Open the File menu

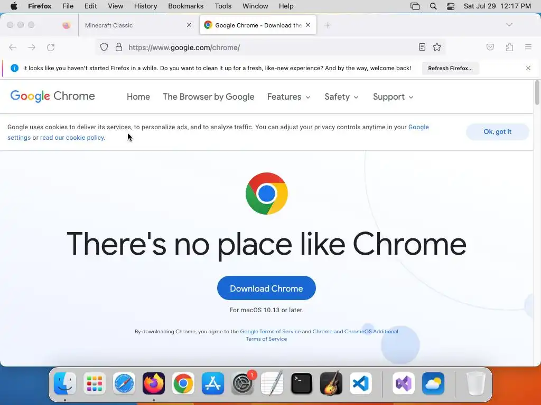(x=68, y=6)
